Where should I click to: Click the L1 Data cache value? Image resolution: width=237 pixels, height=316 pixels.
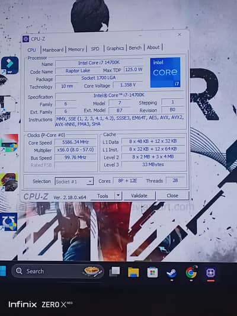[x=153, y=141]
